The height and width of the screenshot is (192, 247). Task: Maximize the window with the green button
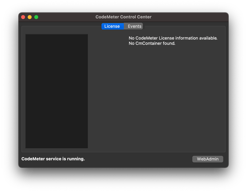click(36, 17)
